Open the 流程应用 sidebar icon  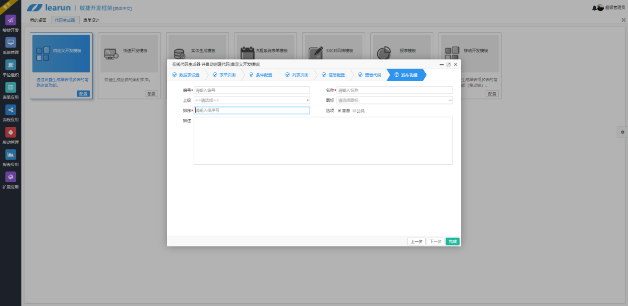click(10, 110)
